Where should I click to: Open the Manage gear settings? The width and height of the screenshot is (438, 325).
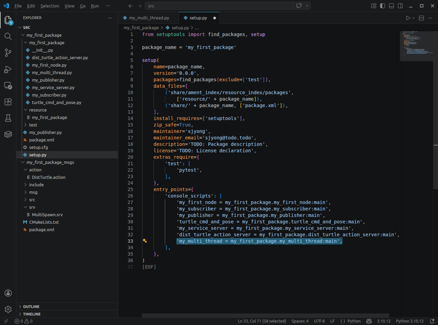(8, 309)
